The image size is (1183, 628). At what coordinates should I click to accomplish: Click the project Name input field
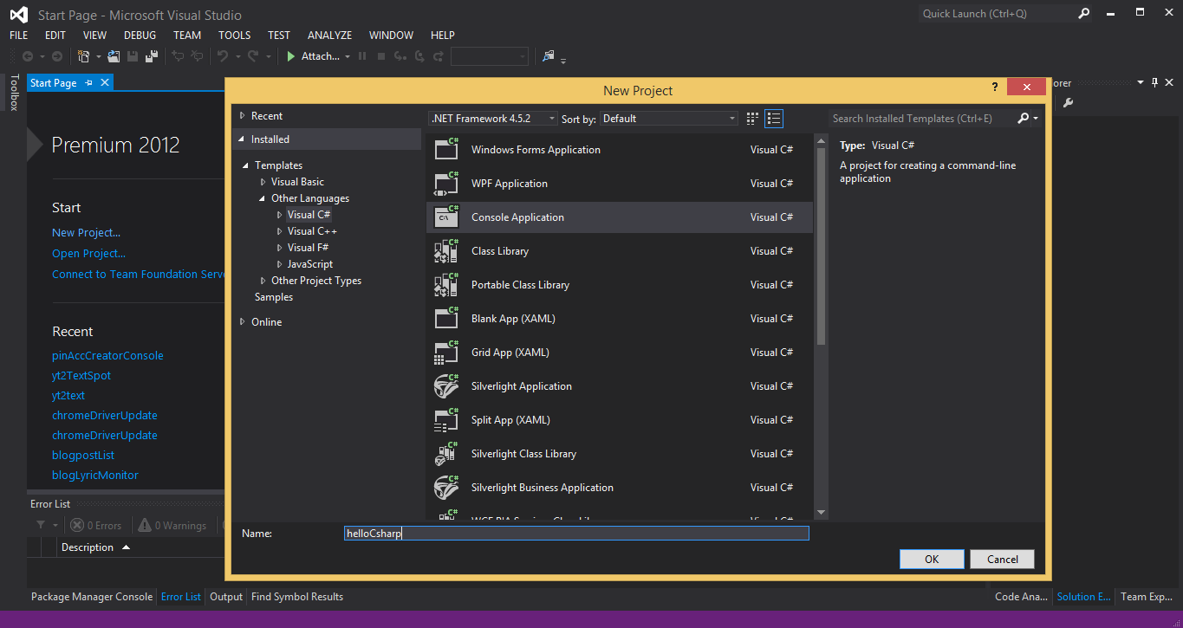(576, 534)
